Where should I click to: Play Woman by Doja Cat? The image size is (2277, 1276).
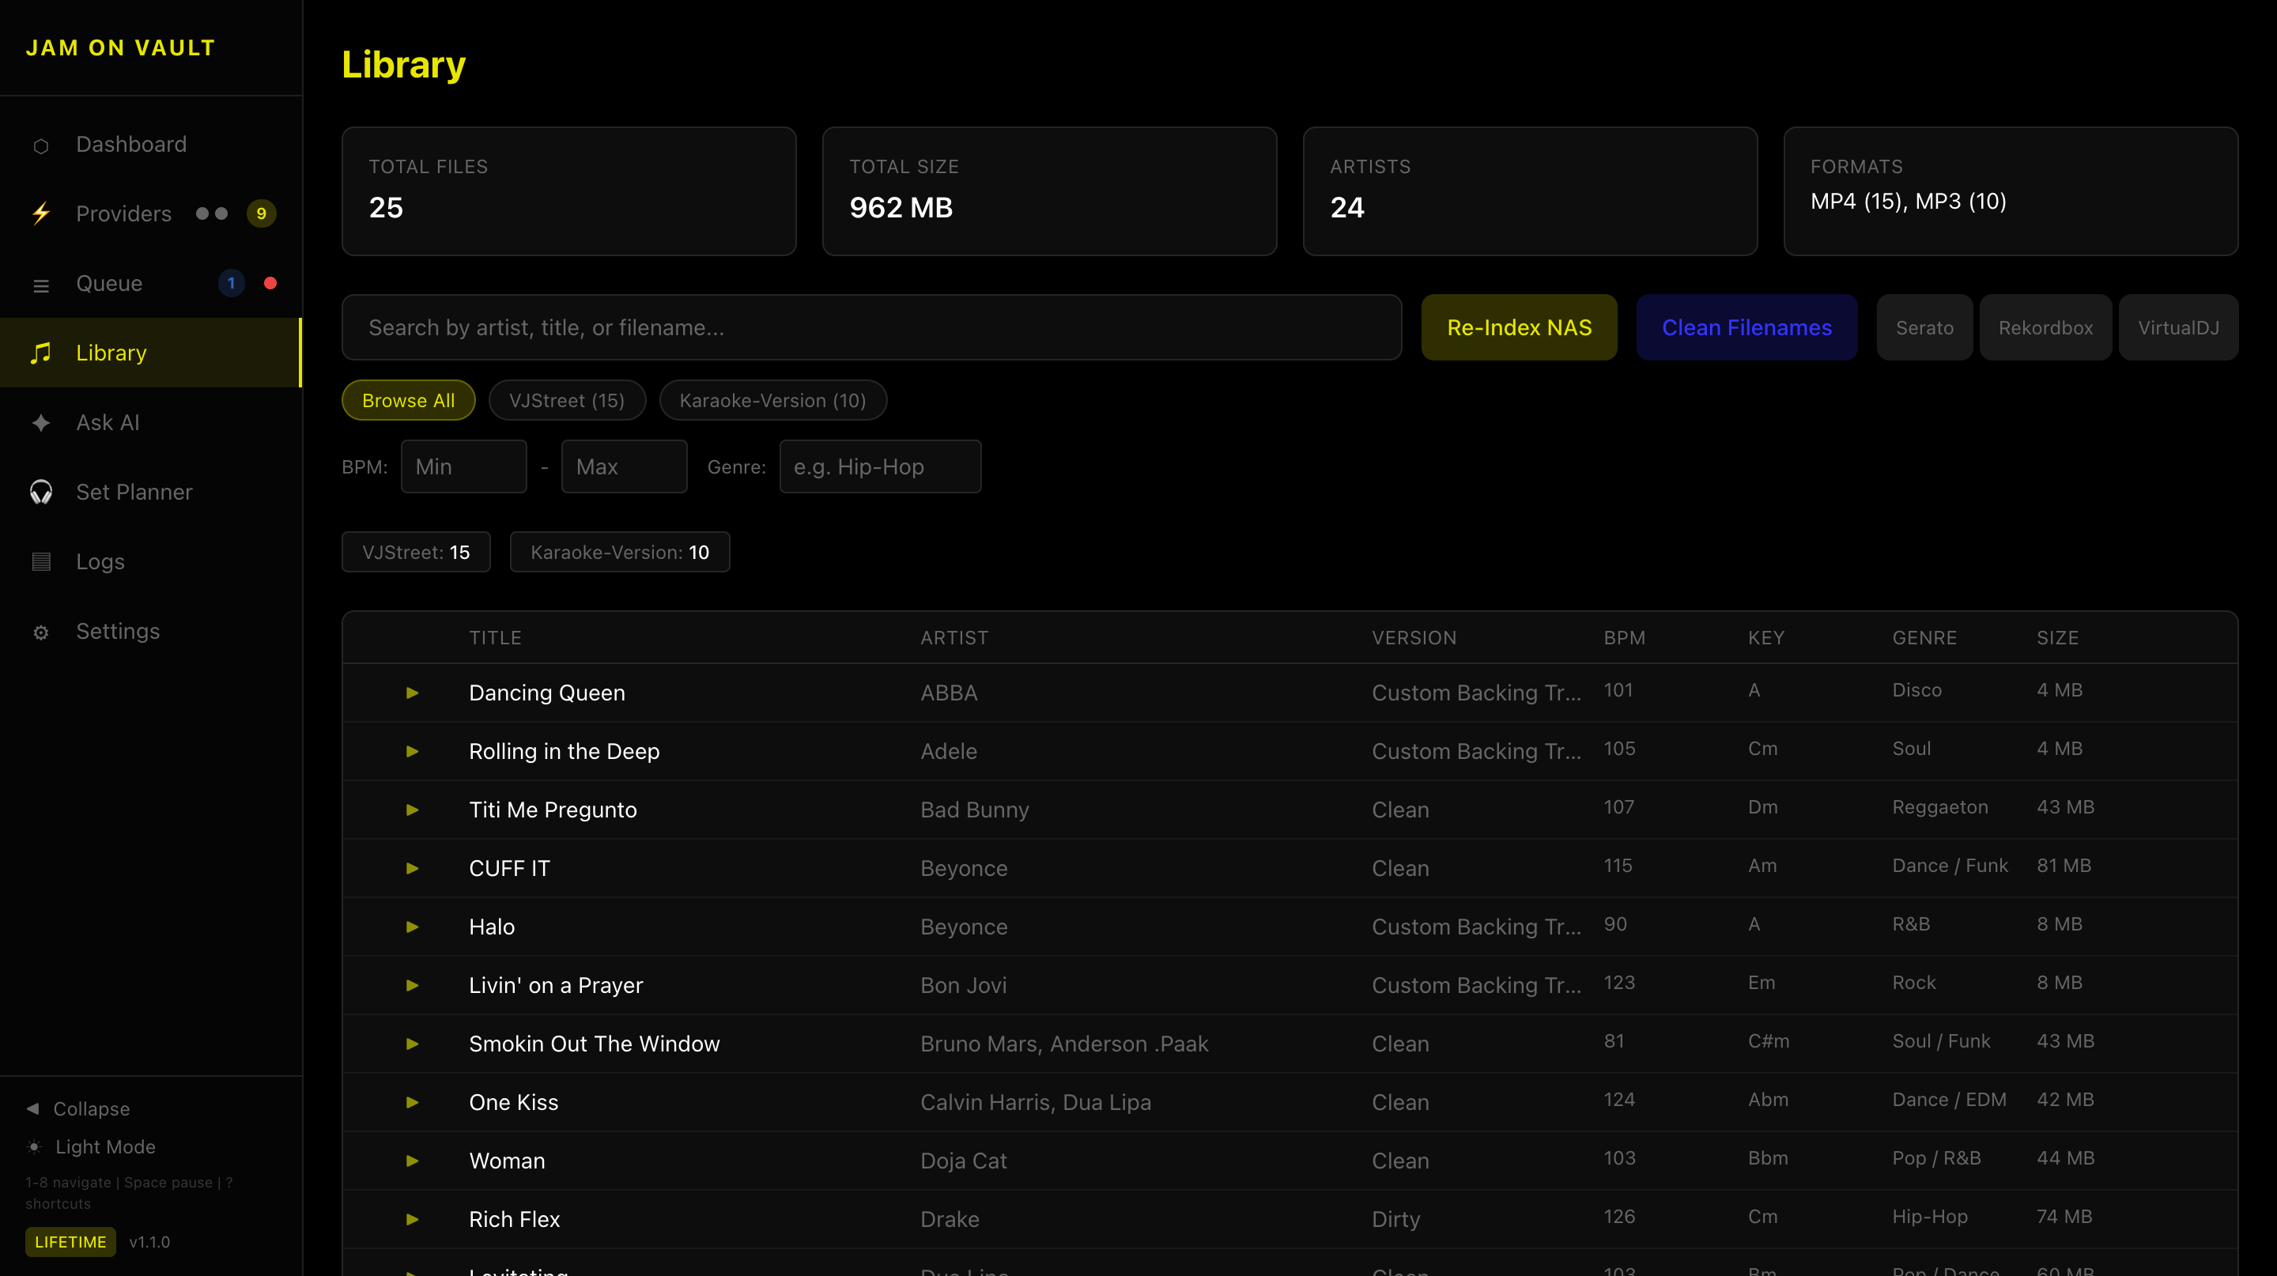[412, 1161]
